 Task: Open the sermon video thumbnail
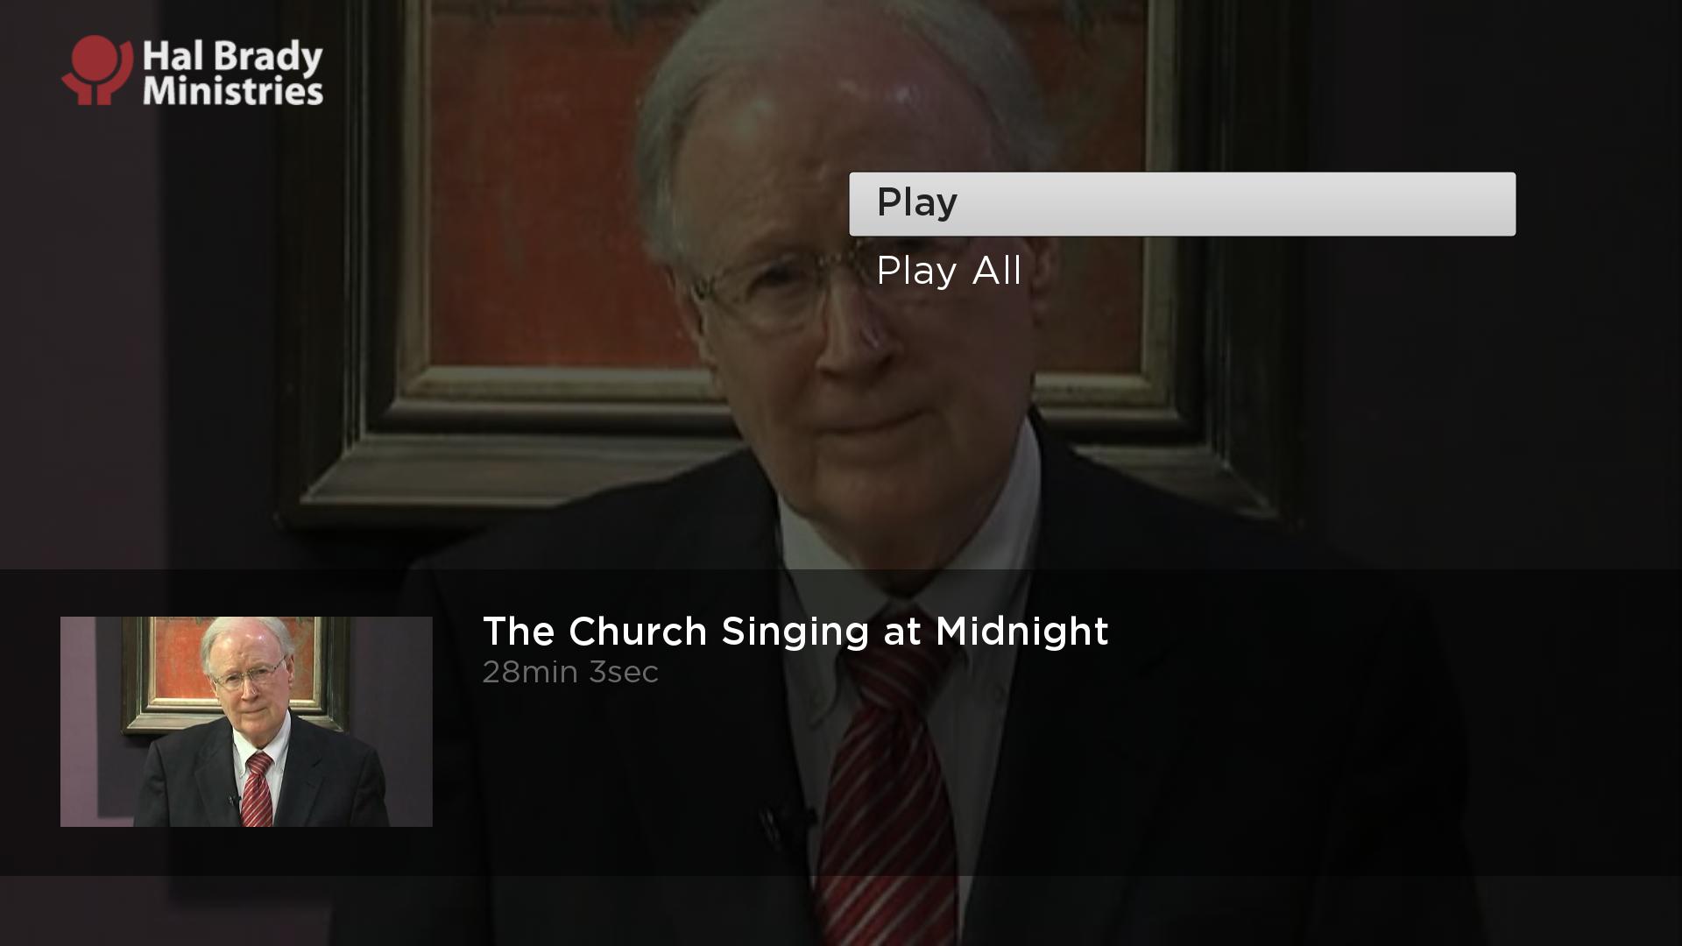[x=246, y=721]
